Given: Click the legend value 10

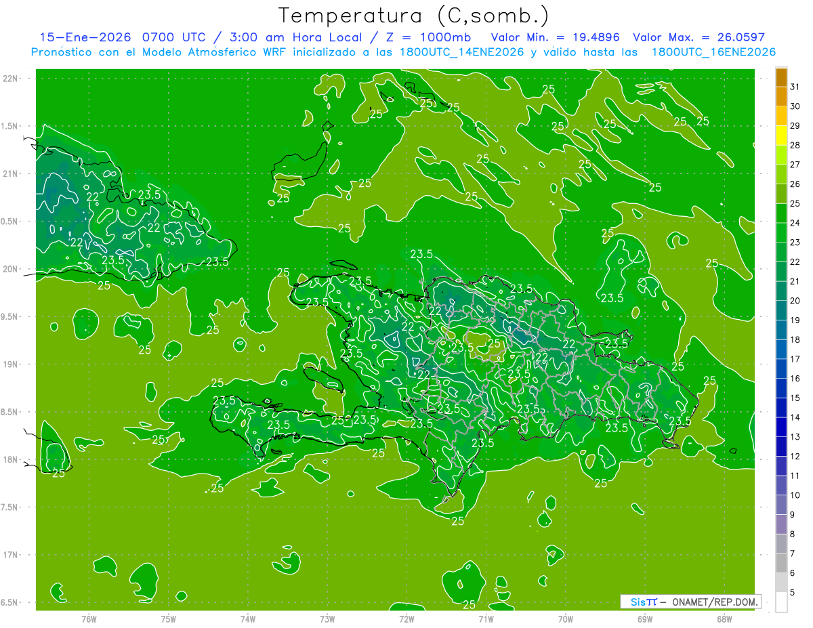Looking at the screenshot, I should pos(795,495).
